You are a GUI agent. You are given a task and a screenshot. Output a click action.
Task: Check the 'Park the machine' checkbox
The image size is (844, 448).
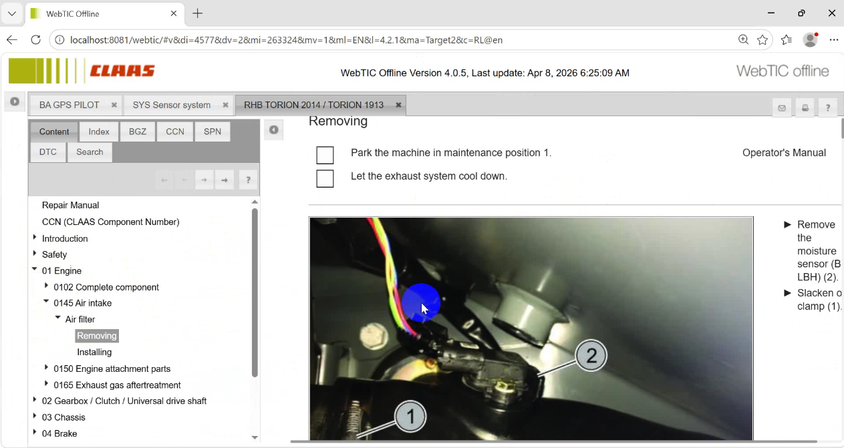click(x=325, y=156)
